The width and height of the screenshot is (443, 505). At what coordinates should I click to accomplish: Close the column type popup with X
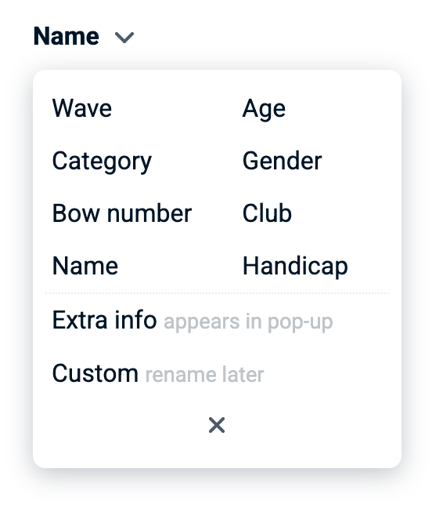[217, 425]
